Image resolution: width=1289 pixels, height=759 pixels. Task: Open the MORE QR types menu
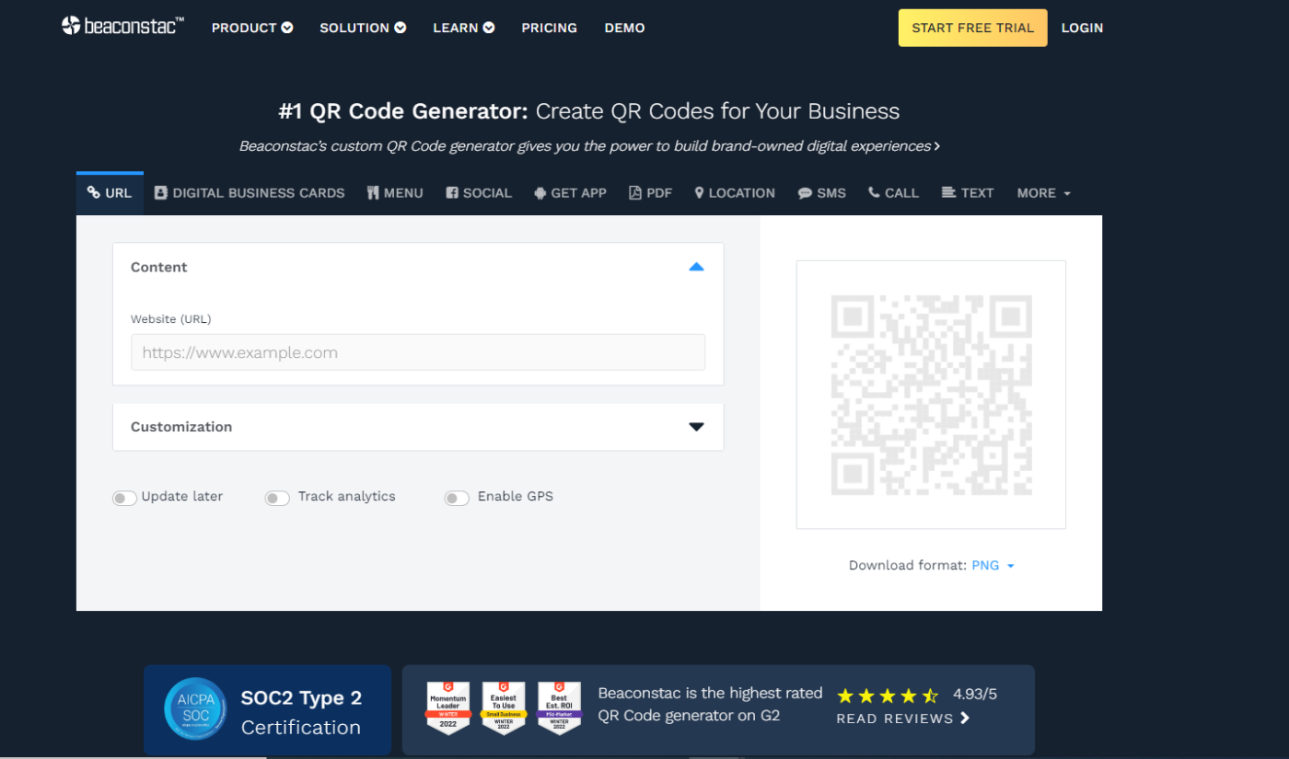point(1042,192)
